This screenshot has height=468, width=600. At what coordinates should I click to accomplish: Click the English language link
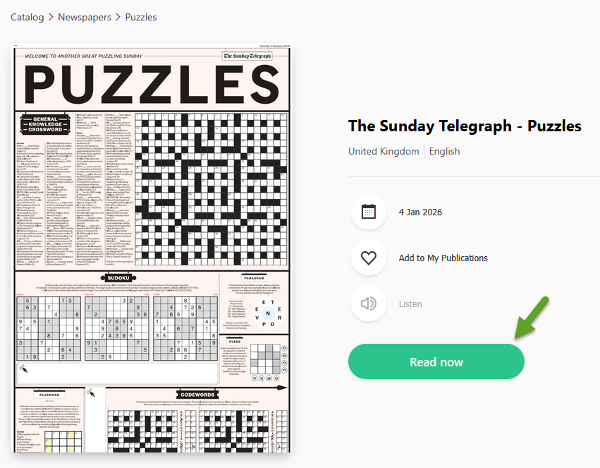coord(444,151)
